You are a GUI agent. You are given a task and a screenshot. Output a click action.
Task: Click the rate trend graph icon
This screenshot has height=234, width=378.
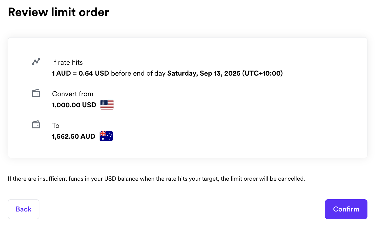(x=36, y=62)
